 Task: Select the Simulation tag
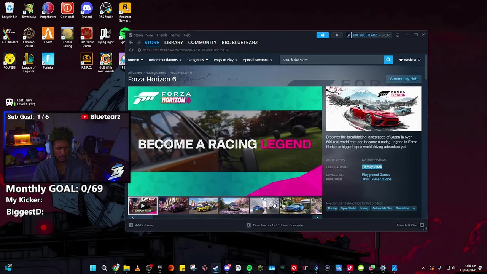point(402,209)
